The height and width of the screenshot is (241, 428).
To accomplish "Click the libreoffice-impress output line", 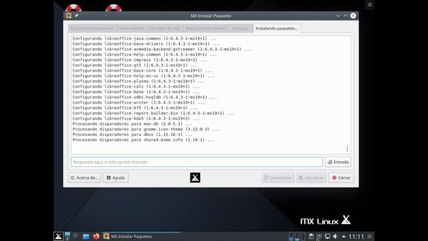I will 140,60.
